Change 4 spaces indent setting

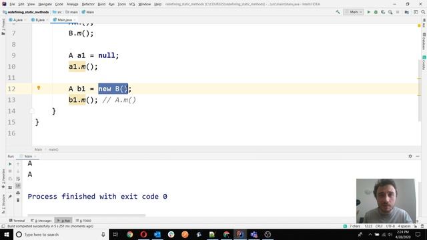tap(404, 226)
